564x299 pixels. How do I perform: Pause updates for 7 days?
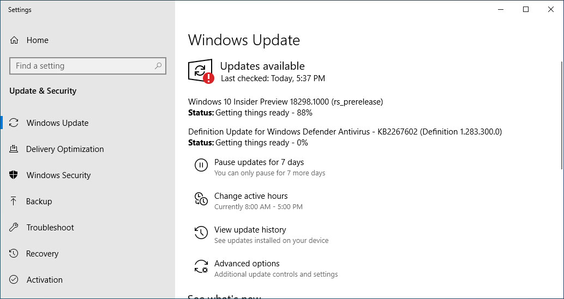click(x=259, y=162)
